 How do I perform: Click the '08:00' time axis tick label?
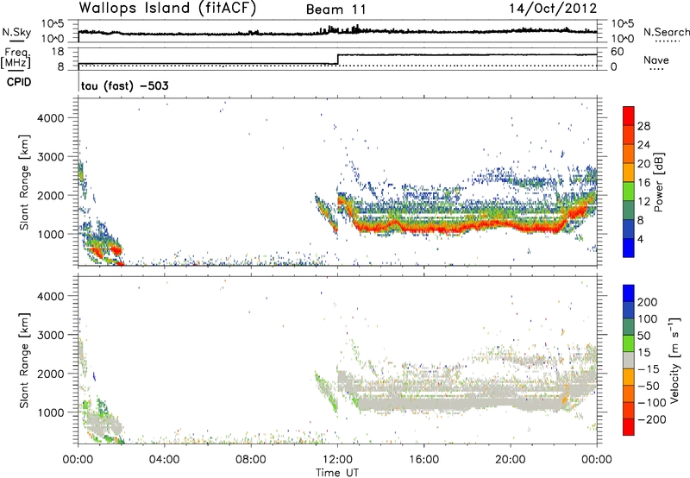click(x=251, y=460)
